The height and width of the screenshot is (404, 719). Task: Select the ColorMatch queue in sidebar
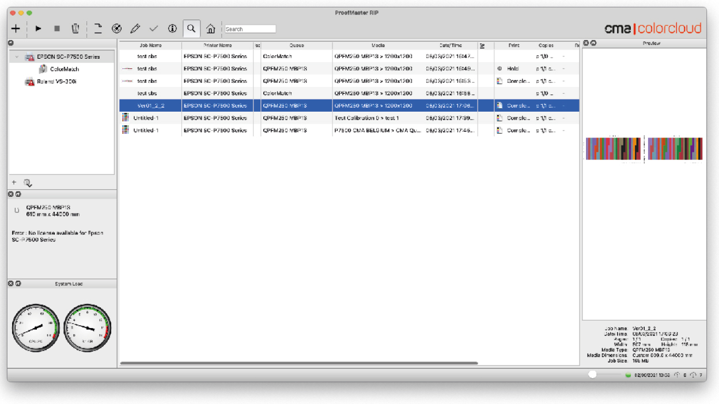pyautogui.click(x=64, y=69)
